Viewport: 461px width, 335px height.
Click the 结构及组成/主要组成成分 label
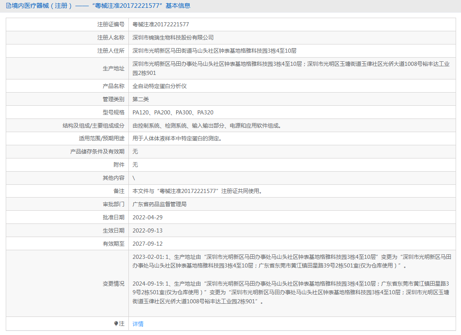(x=93, y=126)
